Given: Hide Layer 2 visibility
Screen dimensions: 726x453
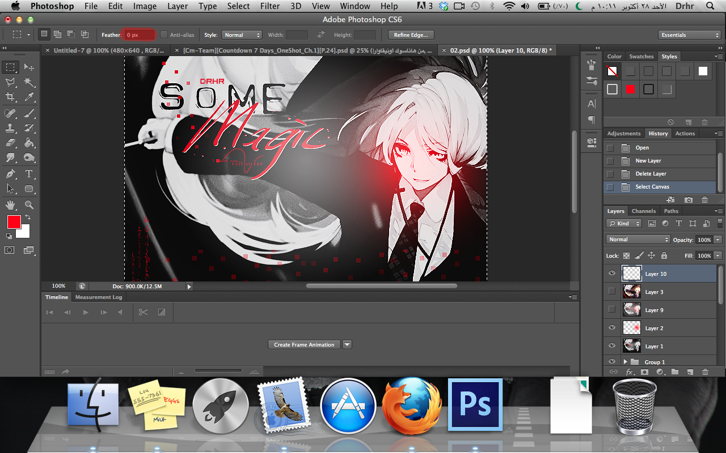Looking at the screenshot, I should (611, 328).
